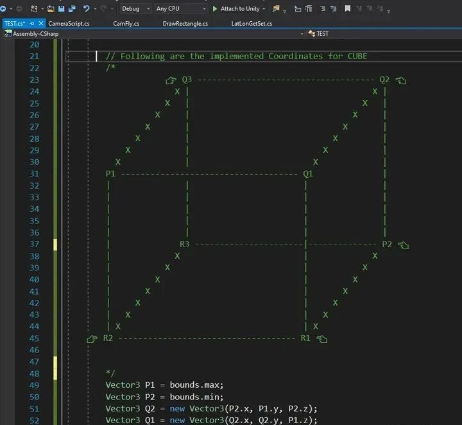Click line number 49 in gutter
462x425 pixels.
(34, 385)
